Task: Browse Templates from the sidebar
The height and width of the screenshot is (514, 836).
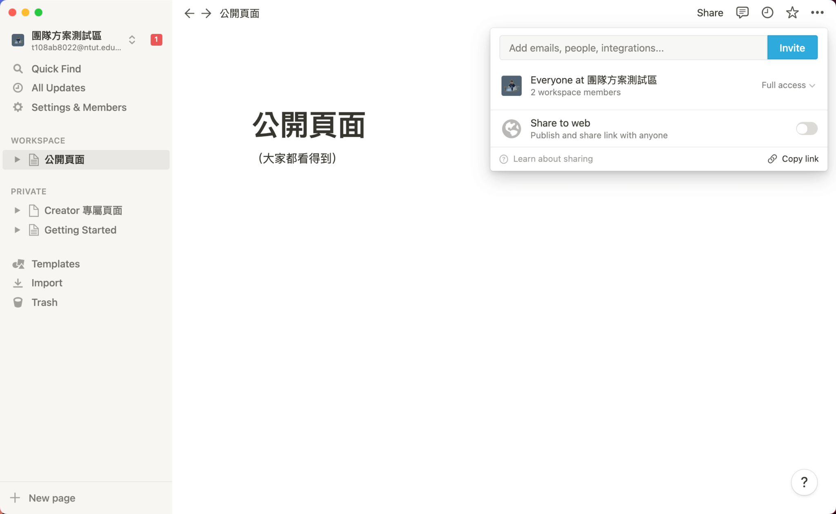Action: pyautogui.click(x=55, y=264)
